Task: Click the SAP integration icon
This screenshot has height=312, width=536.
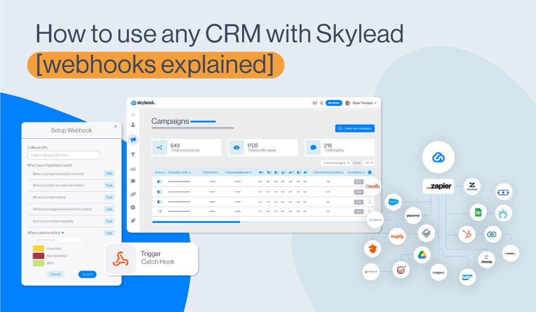Action: coord(467,277)
